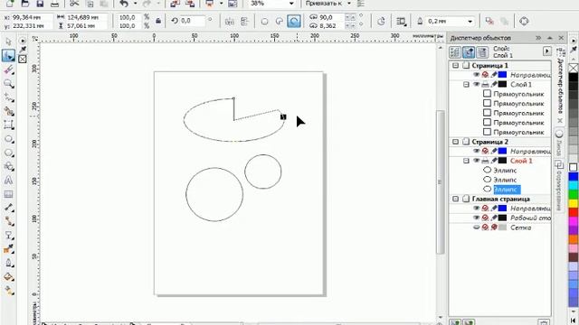Undo the last action
The width and height of the screenshot is (579, 325).
124,4
